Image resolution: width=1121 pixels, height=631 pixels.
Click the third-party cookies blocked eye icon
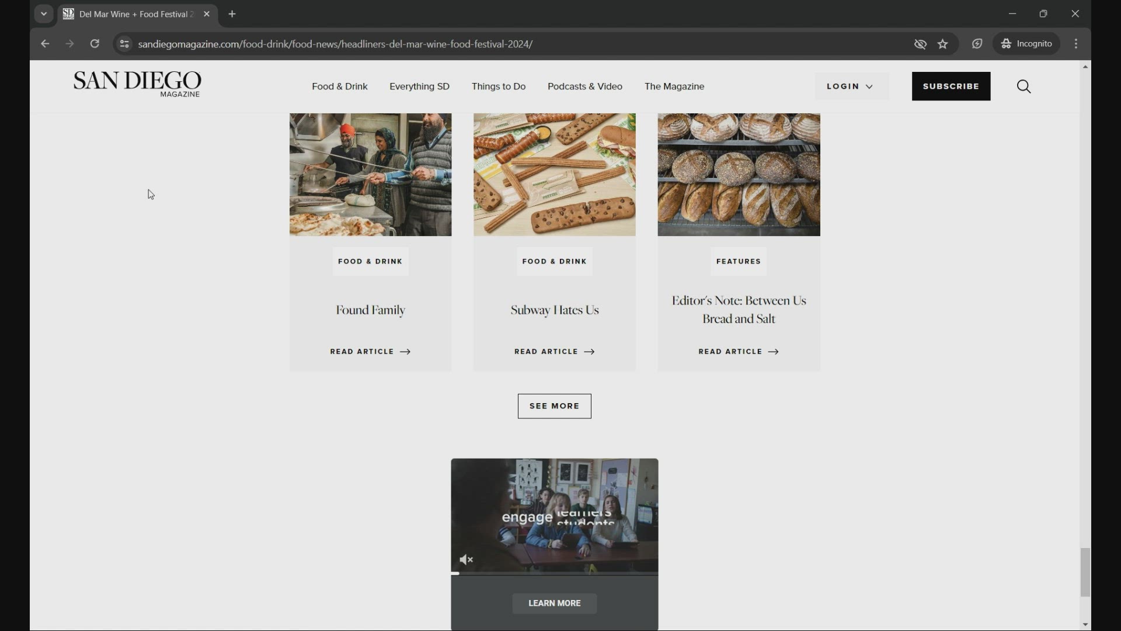tap(920, 44)
